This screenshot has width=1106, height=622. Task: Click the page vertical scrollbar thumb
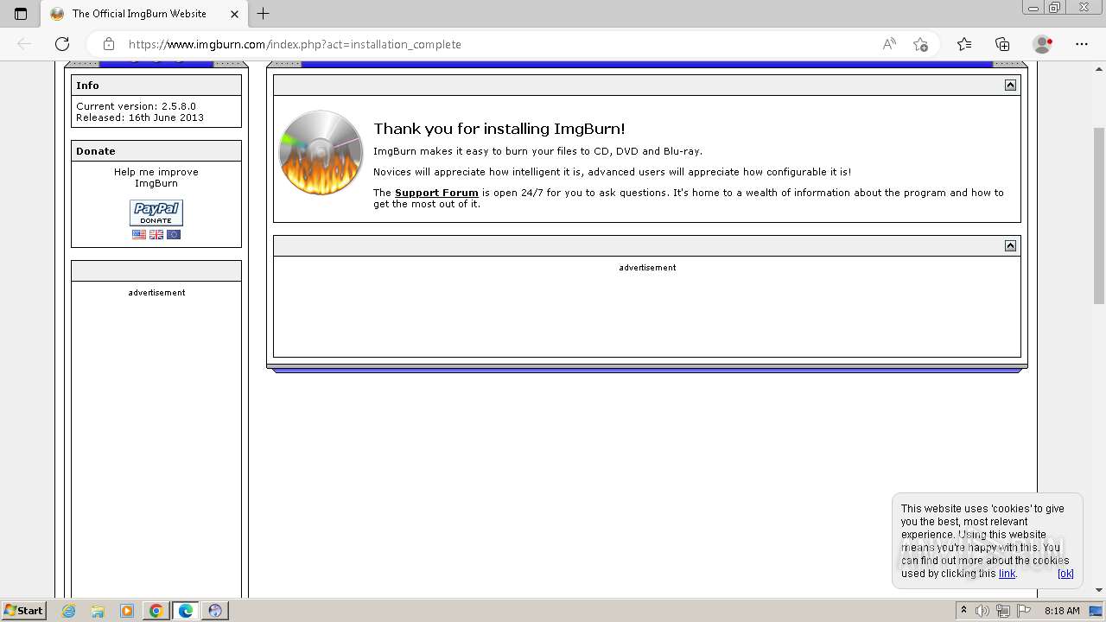pos(1099,214)
